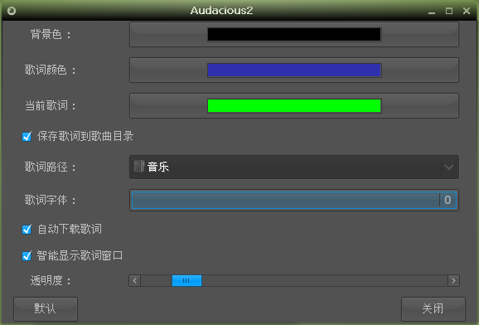The height and width of the screenshot is (325, 479).
Task: Click the right arrow of transparency scrollbar
Action: point(453,280)
